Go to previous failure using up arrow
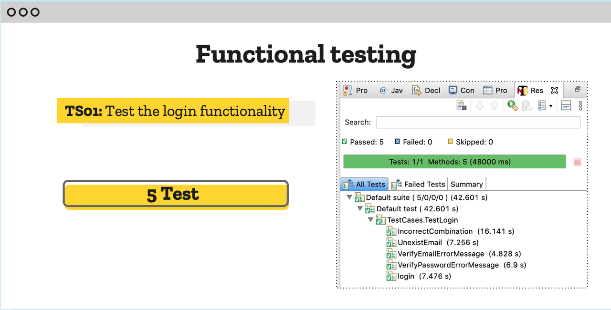 (495, 106)
